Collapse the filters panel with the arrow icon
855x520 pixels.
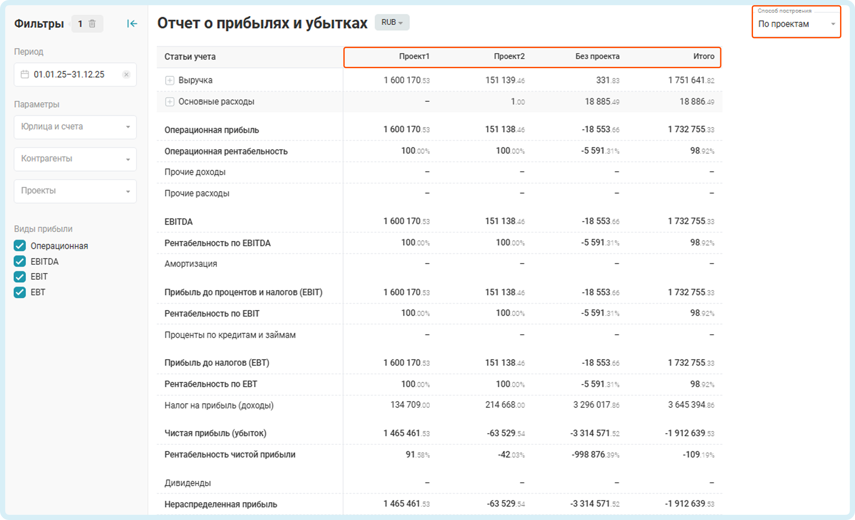tap(132, 24)
